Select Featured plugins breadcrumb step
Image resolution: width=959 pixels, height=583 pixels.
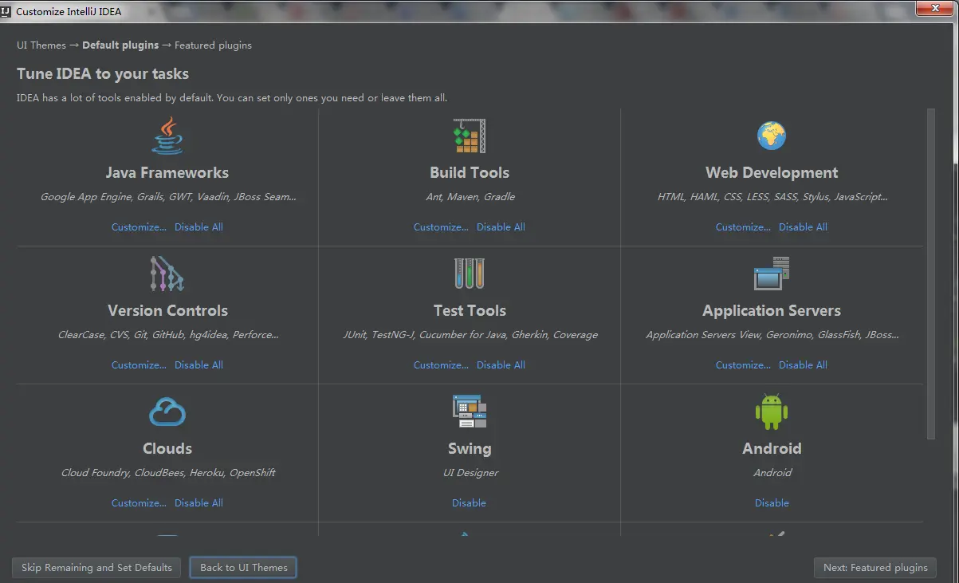pos(213,45)
